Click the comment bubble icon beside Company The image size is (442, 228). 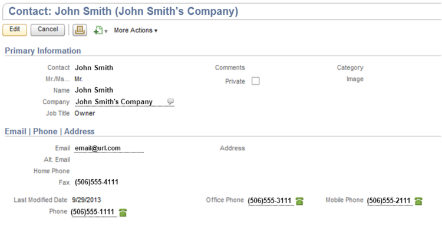(x=170, y=101)
